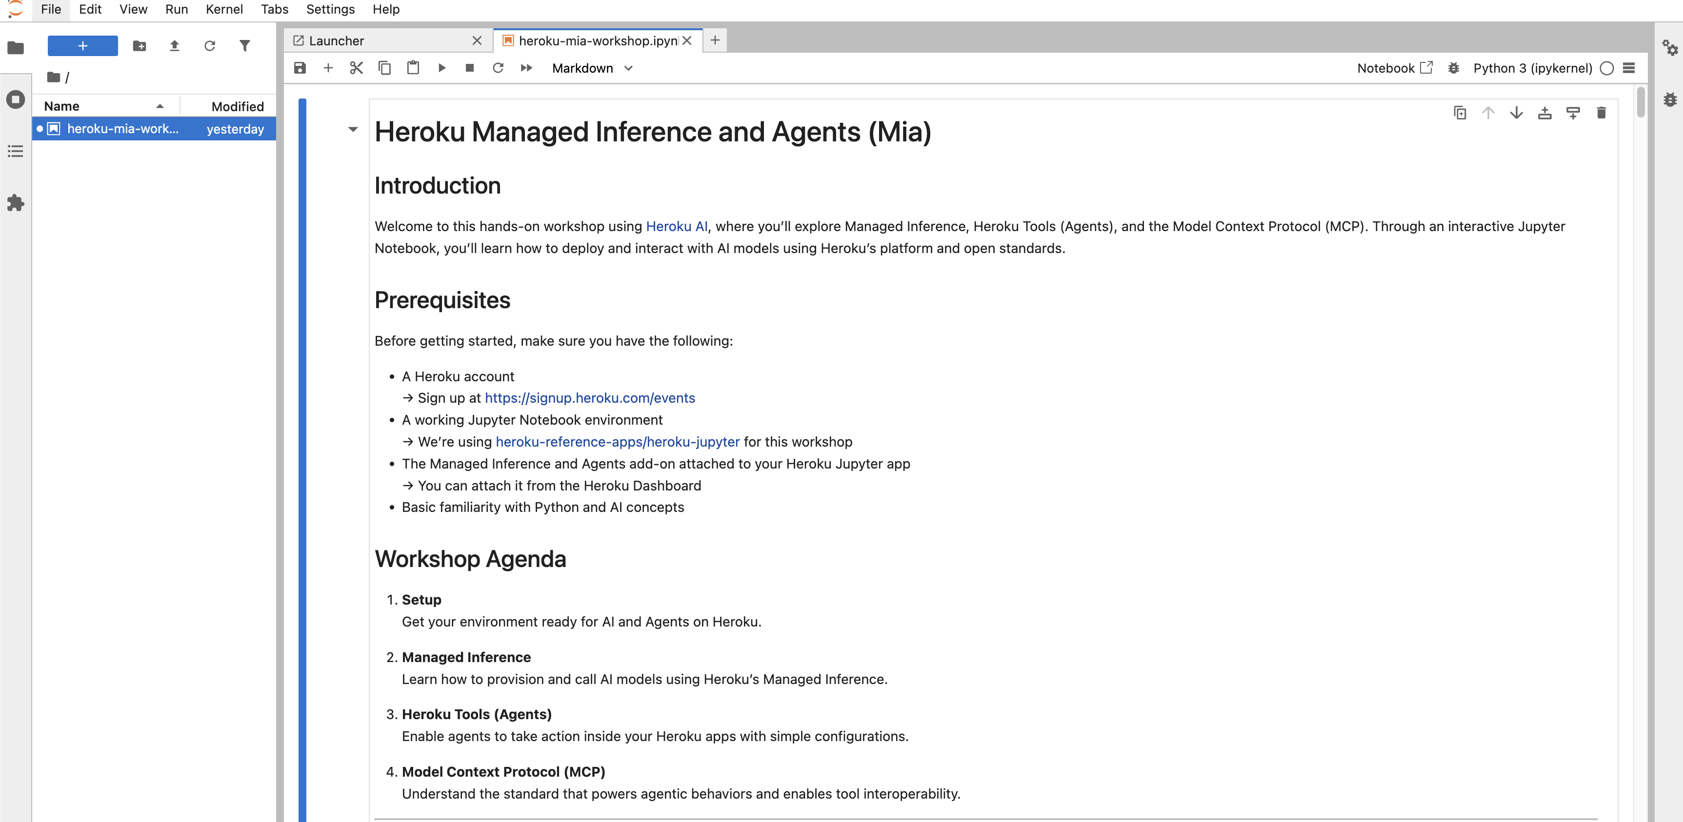Screen dimensions: 1683x822
Task: Insert a cell above this cell
Action: click(1544, 113)
